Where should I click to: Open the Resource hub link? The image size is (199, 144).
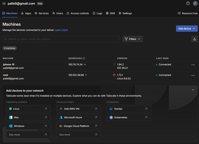187,13
